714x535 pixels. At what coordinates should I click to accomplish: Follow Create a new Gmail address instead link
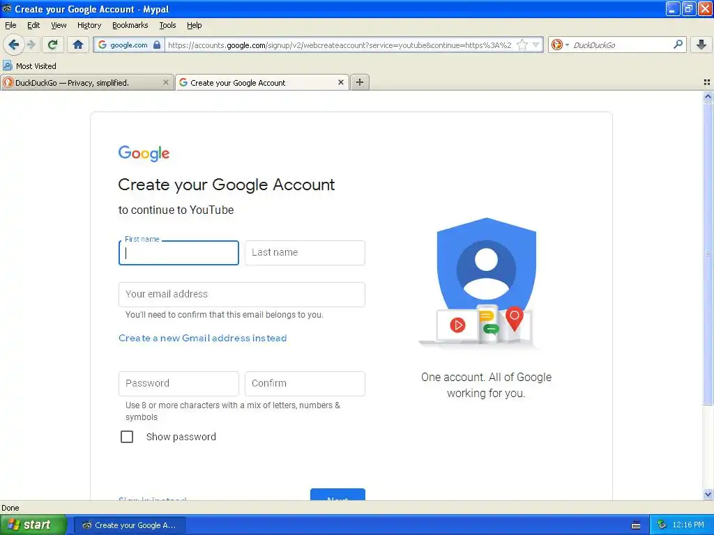[203, 338]
